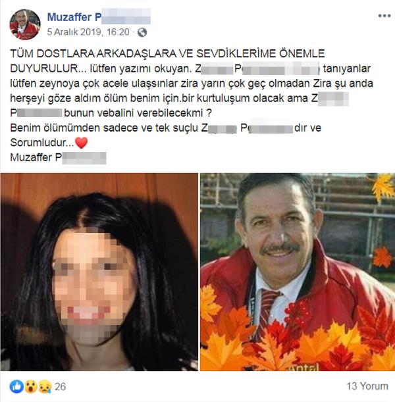Click the red heart emoji in post
The height and width of the screenshot is (402, 395).
(x=82, y=143)
